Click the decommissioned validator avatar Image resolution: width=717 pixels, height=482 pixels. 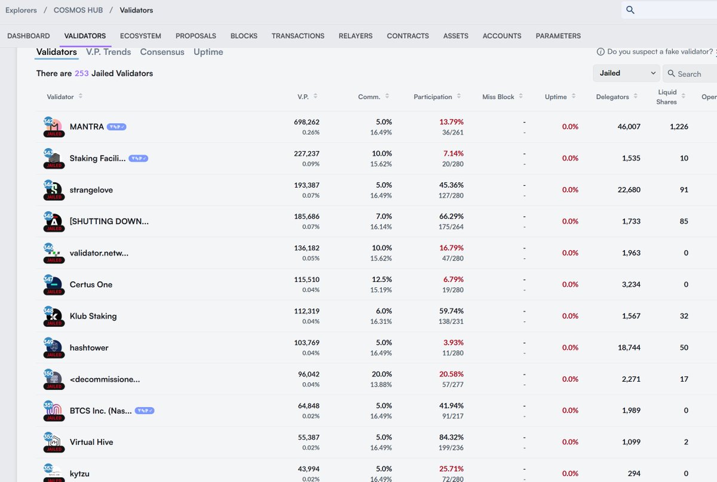[x=54, y=379]
